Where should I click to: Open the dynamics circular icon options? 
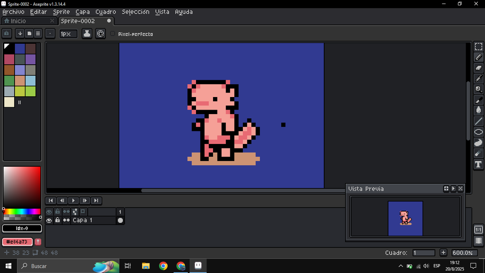[100, 34]
